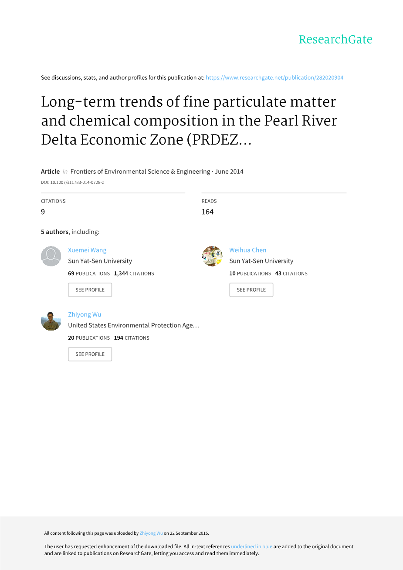Image resolution: width=403 pixels, height=570 pixels.
Task: Click Weihua Chen's profile picture
Action: (212, 256)
